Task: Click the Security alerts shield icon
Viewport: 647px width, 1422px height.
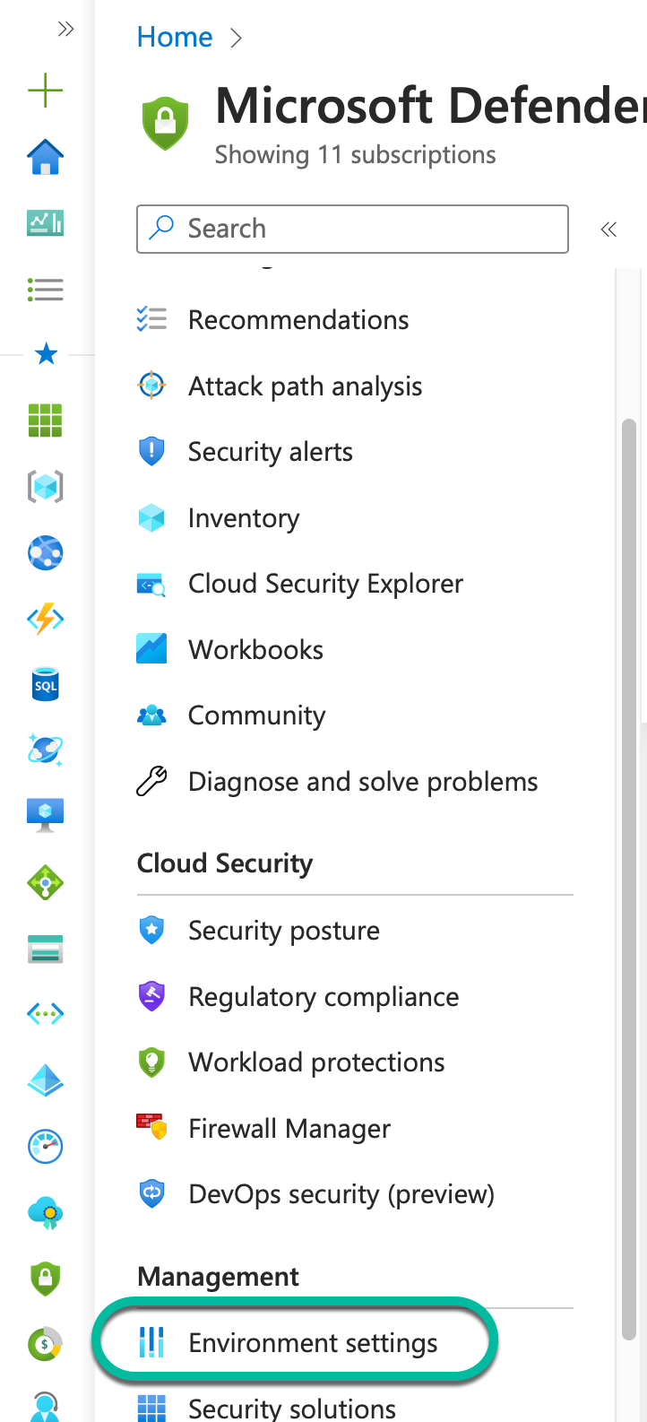Action: pos(151,452)
